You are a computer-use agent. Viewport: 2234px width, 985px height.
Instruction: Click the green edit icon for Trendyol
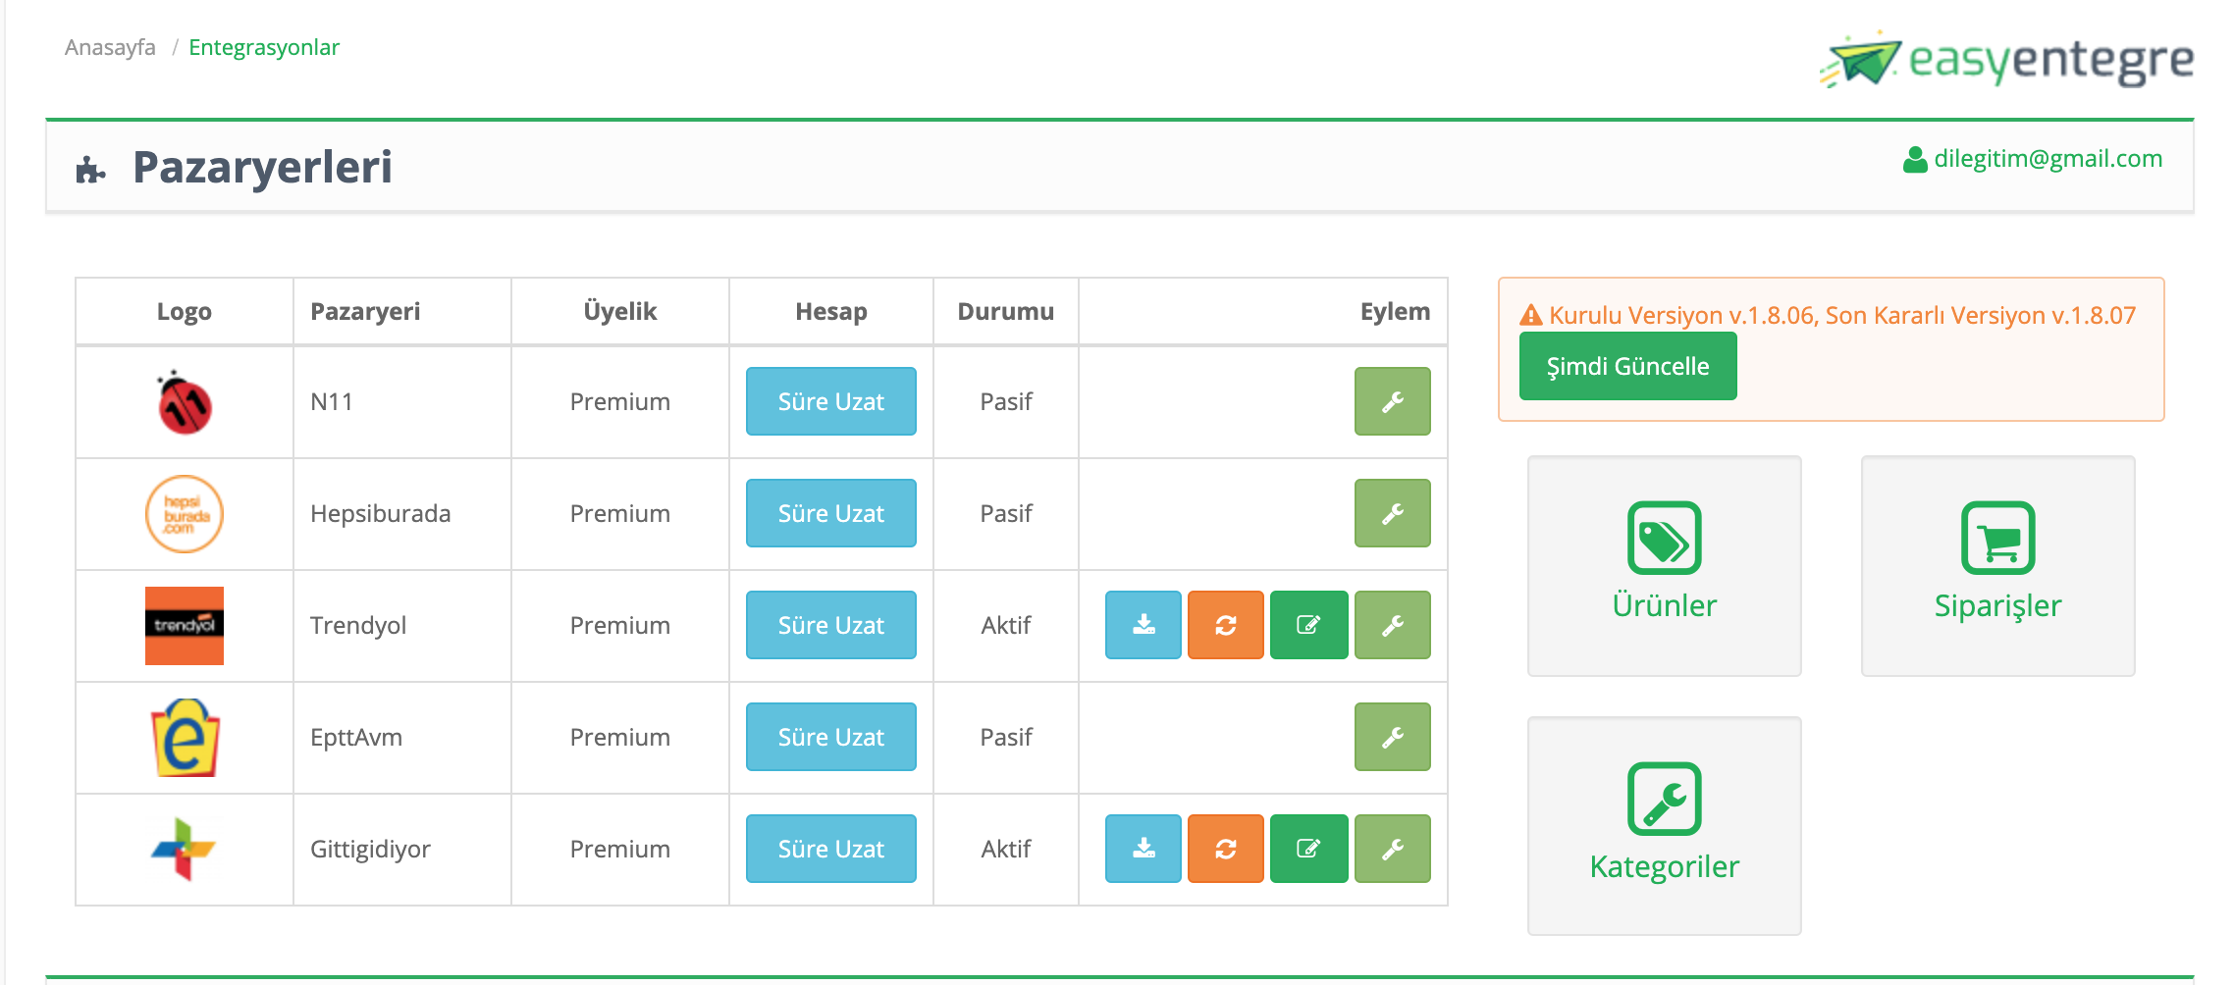pos(1308,625)
